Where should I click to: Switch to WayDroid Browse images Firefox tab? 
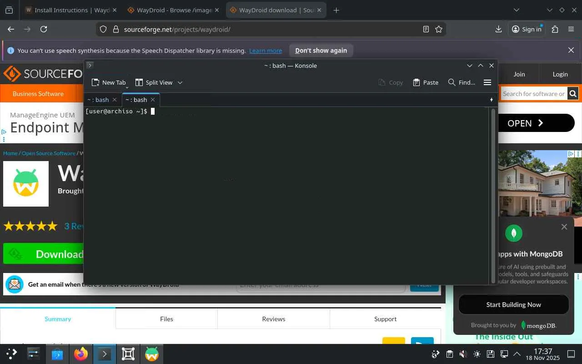174,10
